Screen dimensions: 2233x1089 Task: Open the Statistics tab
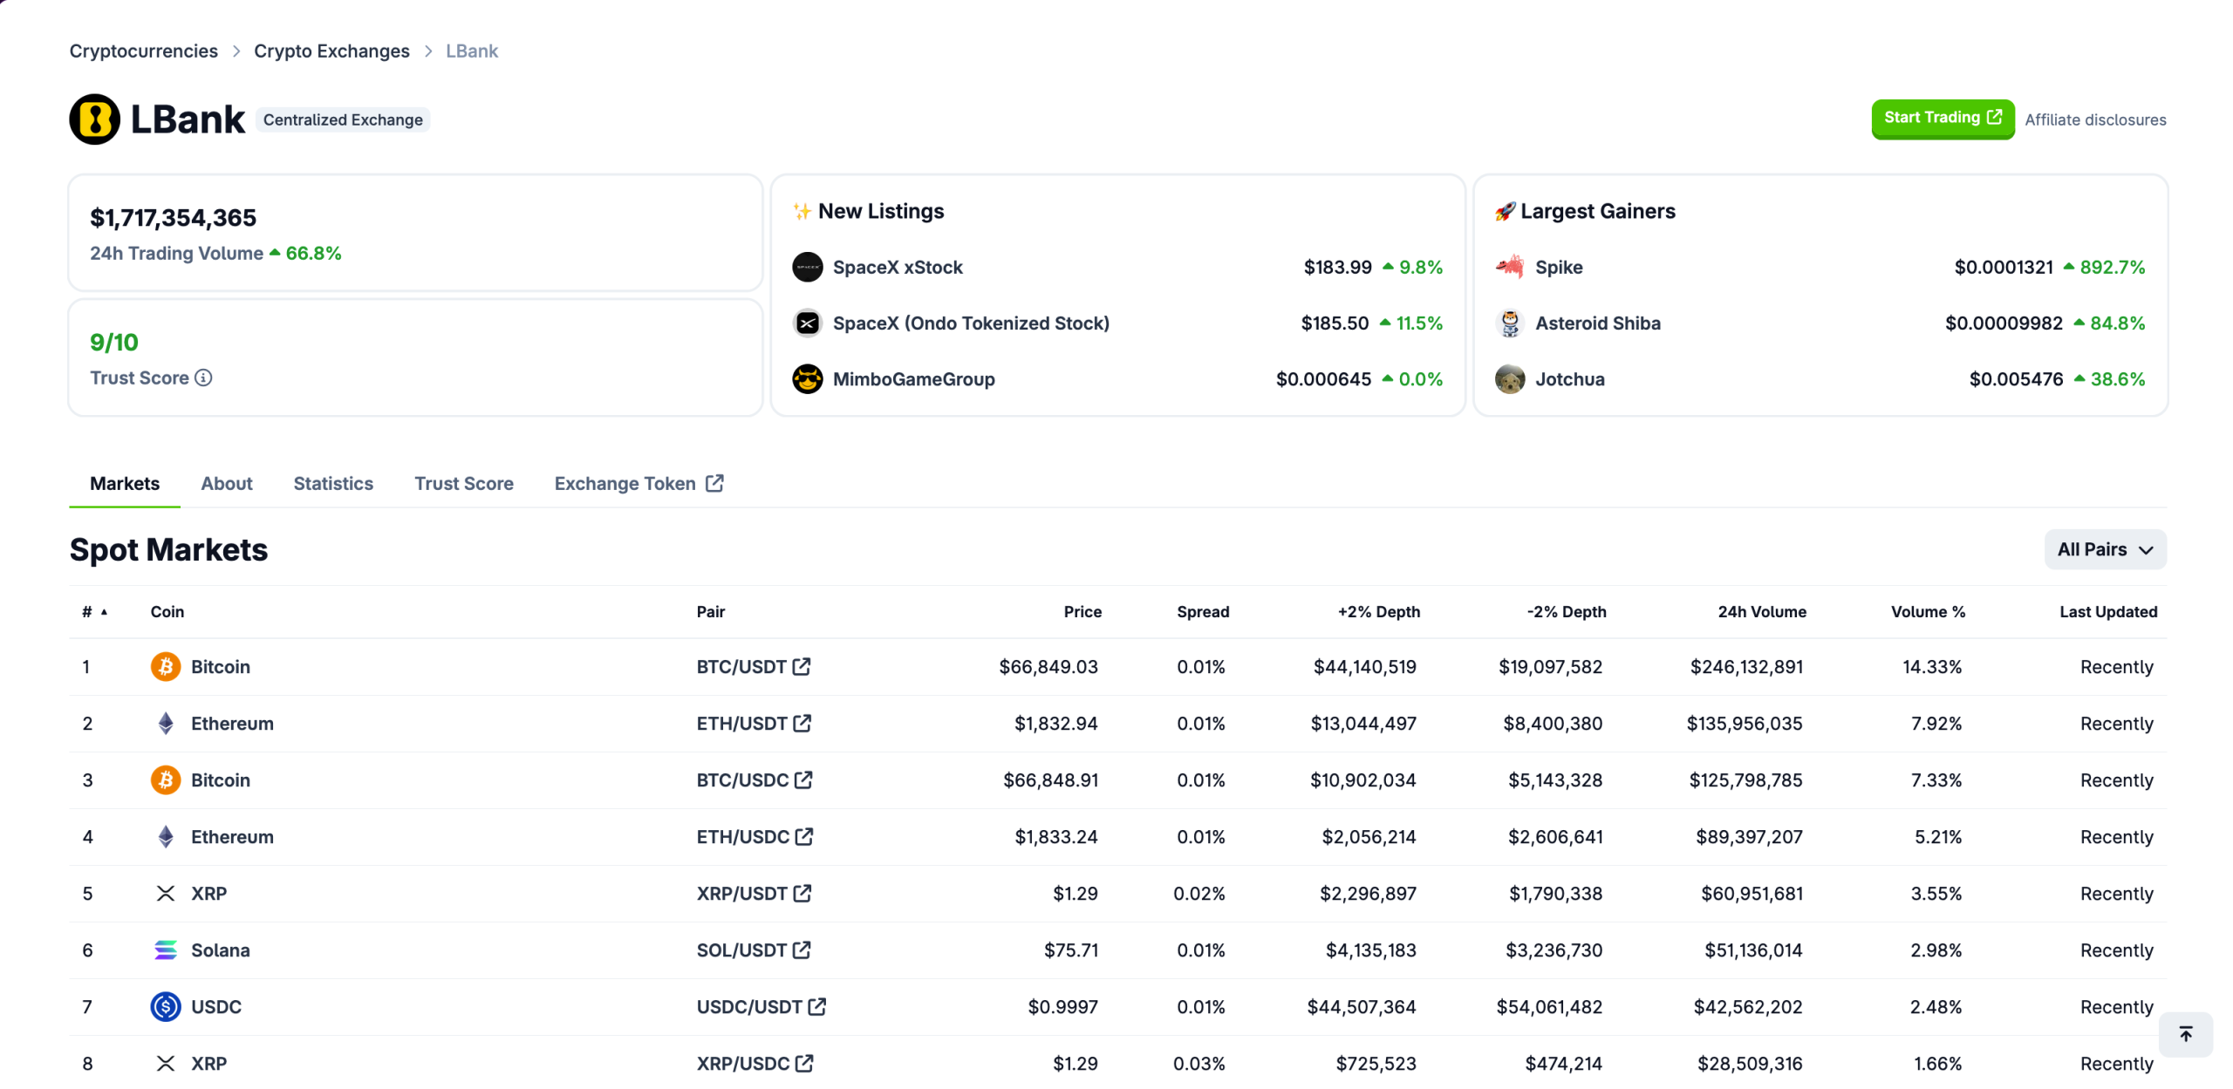tap(333, 484)
